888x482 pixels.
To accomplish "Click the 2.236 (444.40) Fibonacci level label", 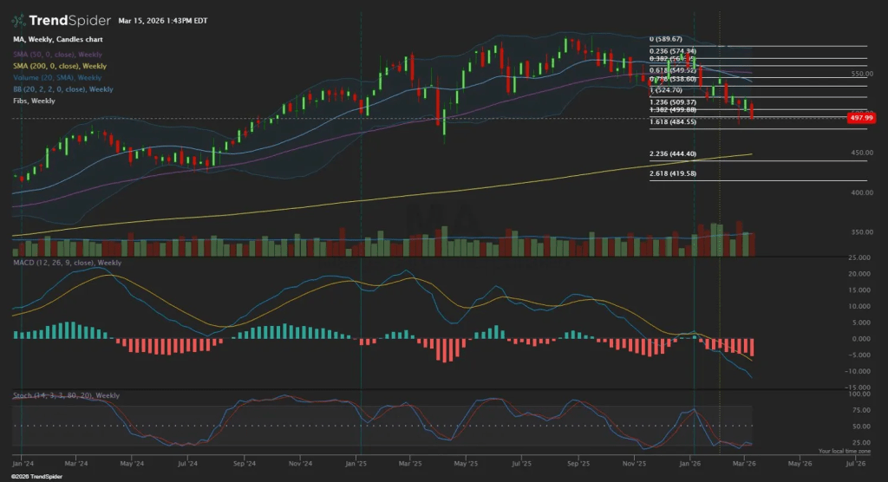I will tap(671, 154).
